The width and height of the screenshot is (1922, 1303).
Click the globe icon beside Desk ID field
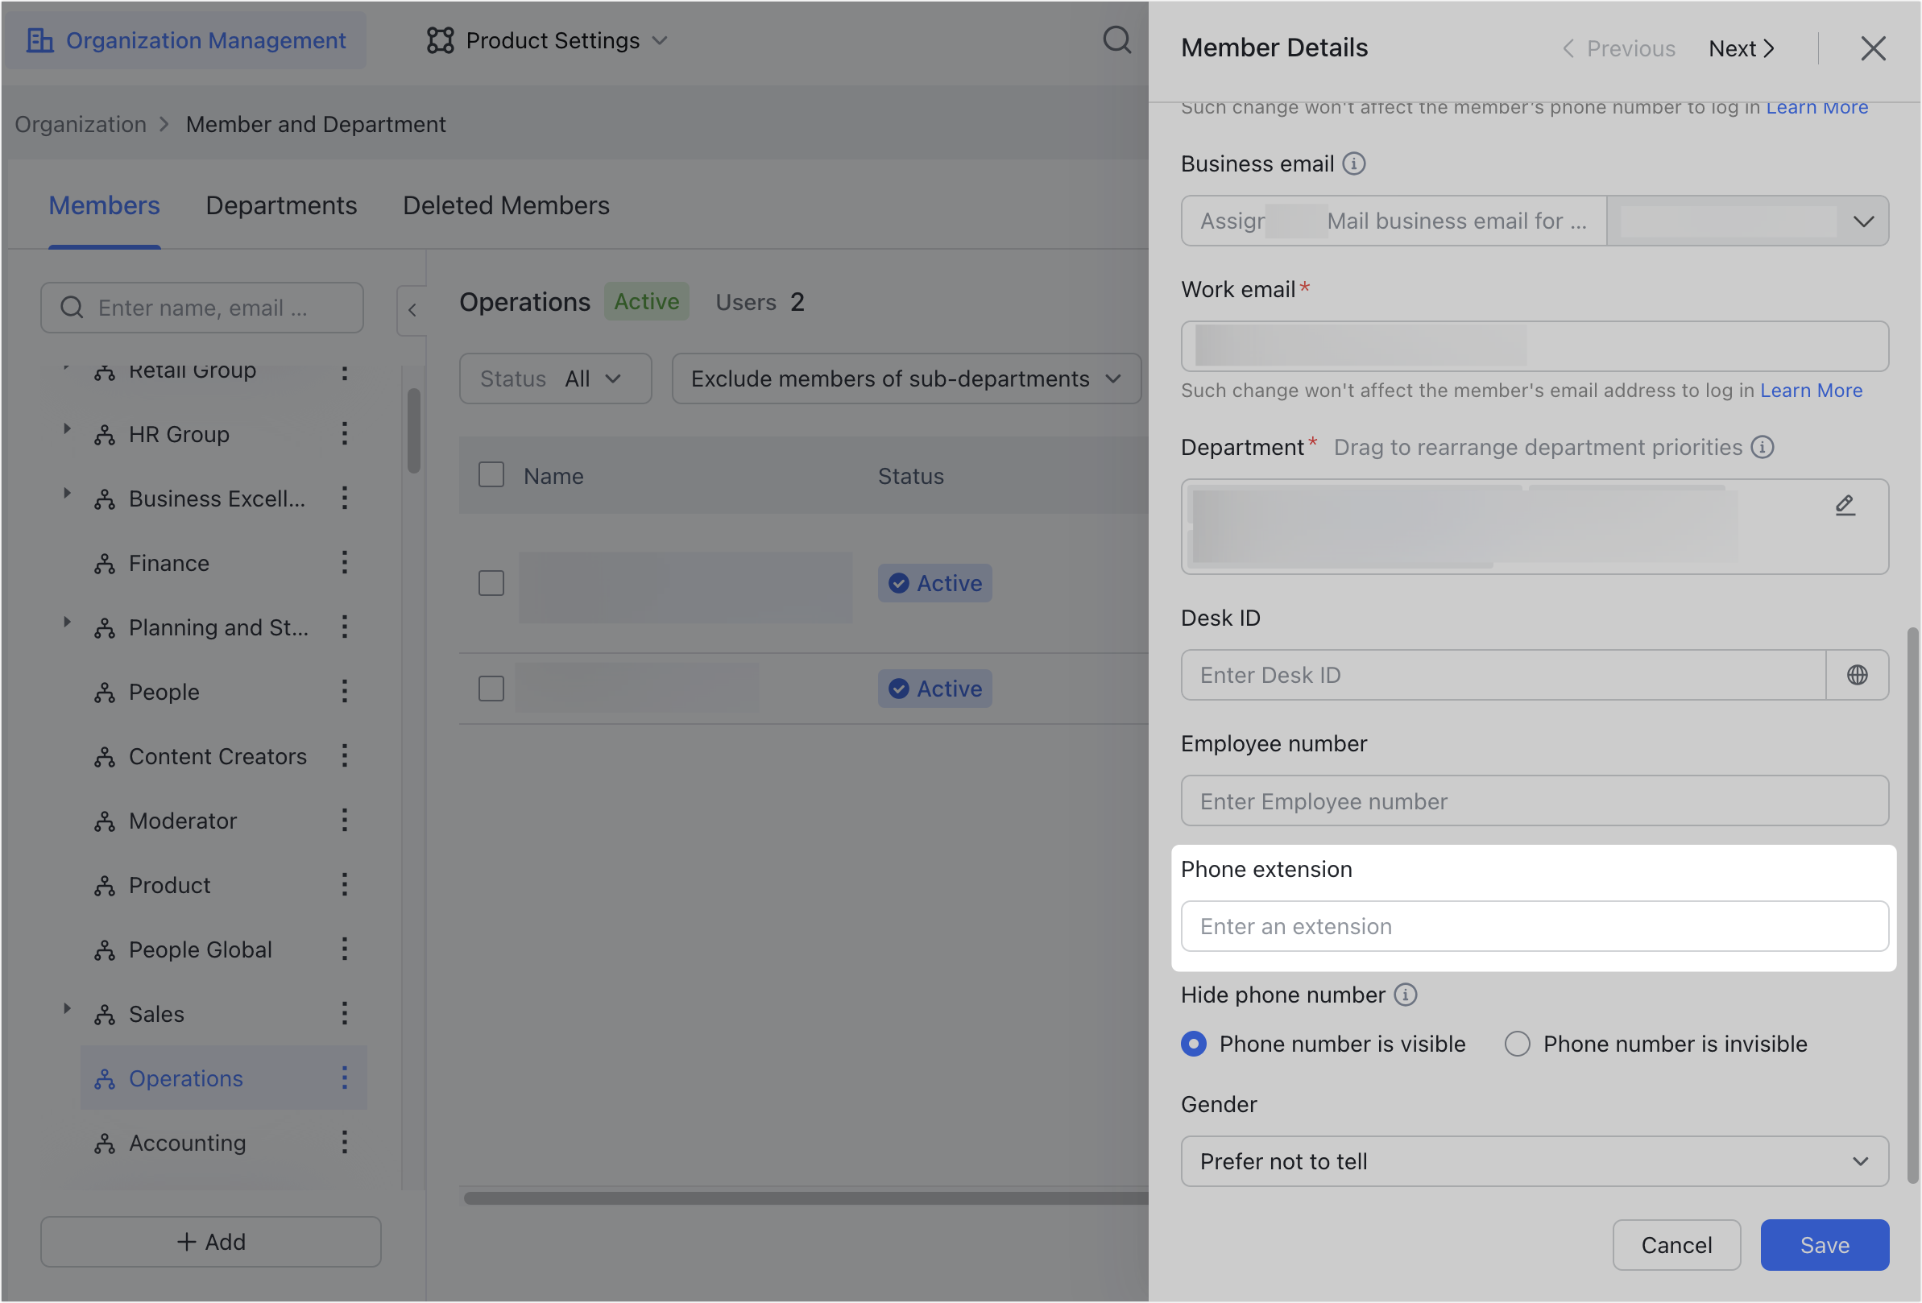[1858, 675]
